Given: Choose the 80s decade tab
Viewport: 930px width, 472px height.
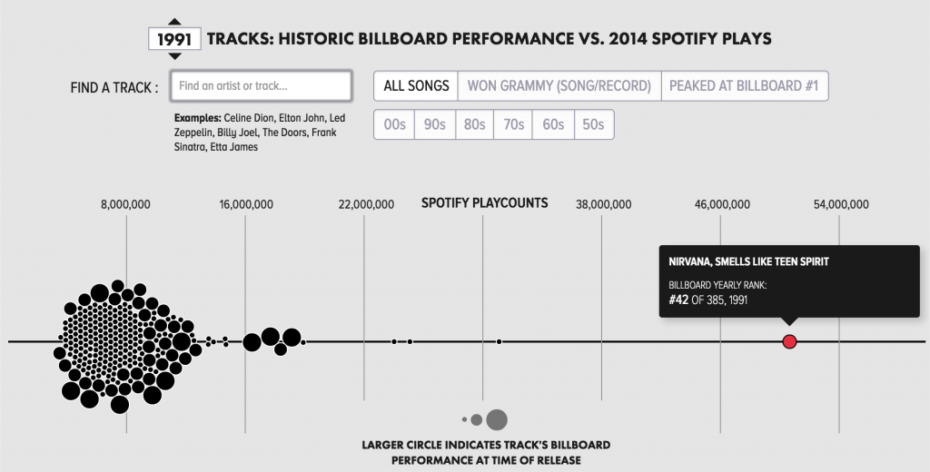Looking at the screenshot, I should (474, 125).
